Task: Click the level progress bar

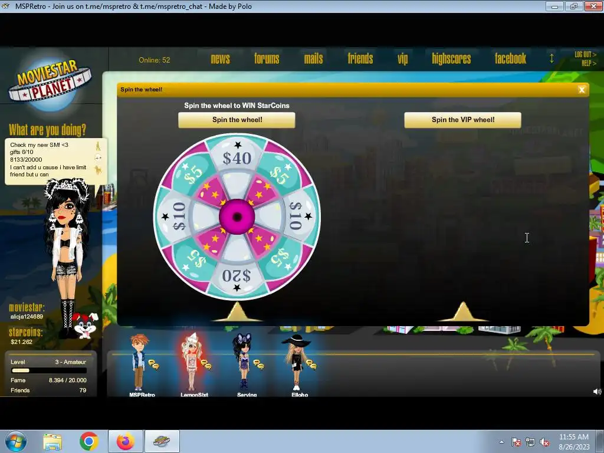Action: (x=49, y=370)
